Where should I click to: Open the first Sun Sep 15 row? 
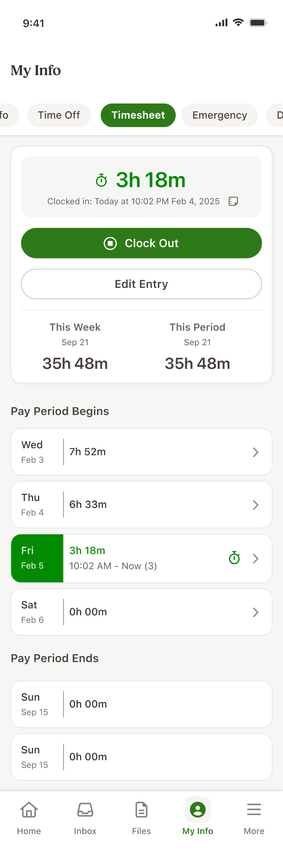tap(141, 704)
